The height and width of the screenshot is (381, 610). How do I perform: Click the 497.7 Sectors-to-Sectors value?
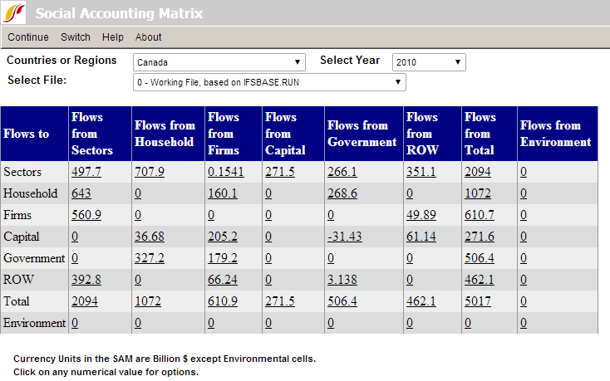coord(86,172)
